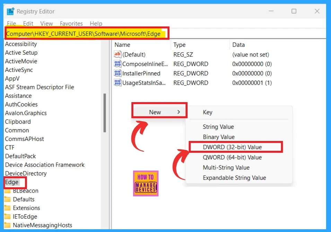Click the (Default) string value icon
Image resolution: width=331 pixels, height=232 pixels.
pyautogui.click(x=117, y=54)
